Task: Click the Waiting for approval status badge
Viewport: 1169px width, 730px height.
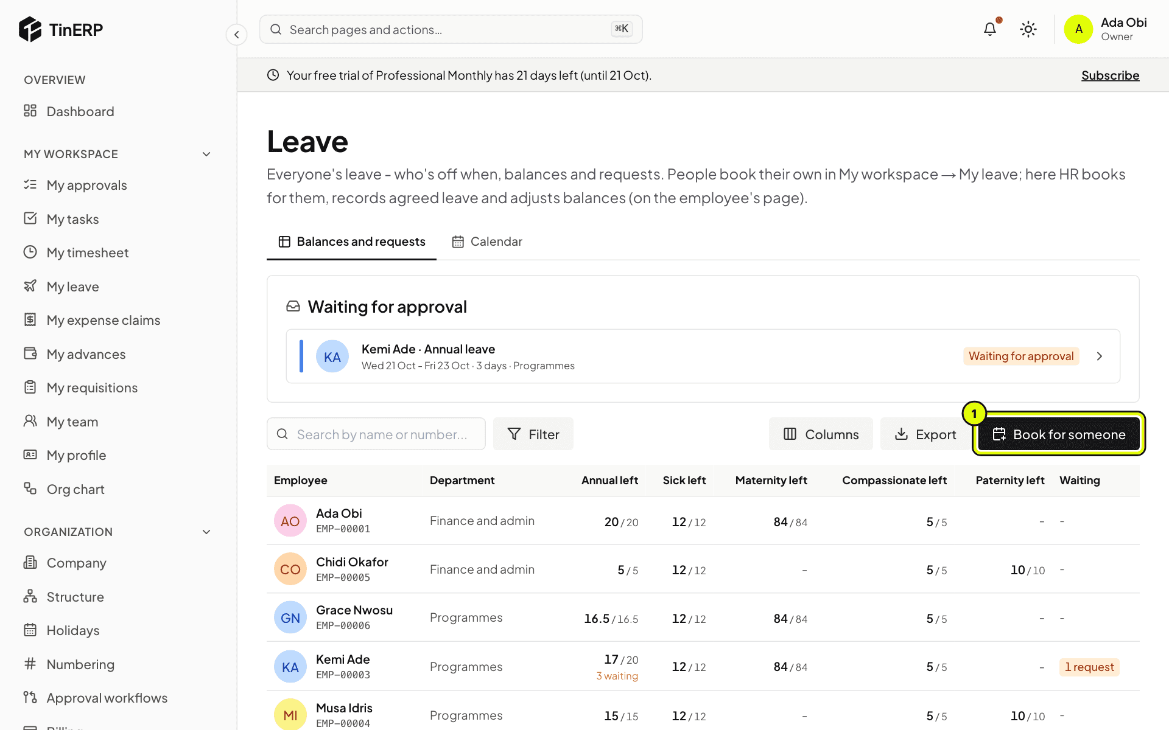Action: tap(1021, 356)
